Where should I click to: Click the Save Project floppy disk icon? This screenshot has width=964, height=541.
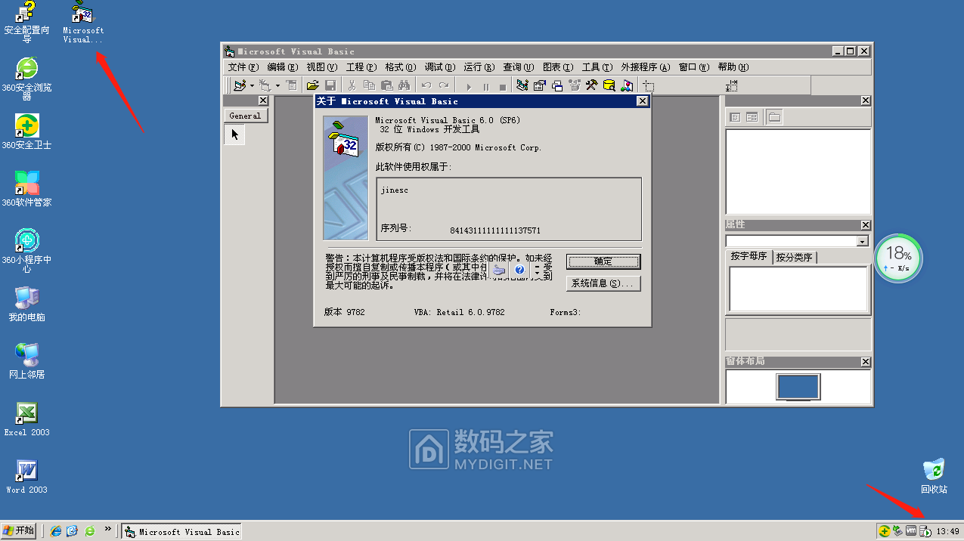(x=330, y=85)
